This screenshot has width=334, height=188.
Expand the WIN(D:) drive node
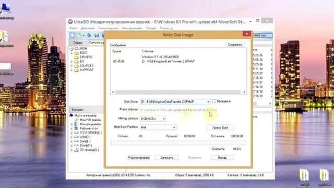pos(71,137)
